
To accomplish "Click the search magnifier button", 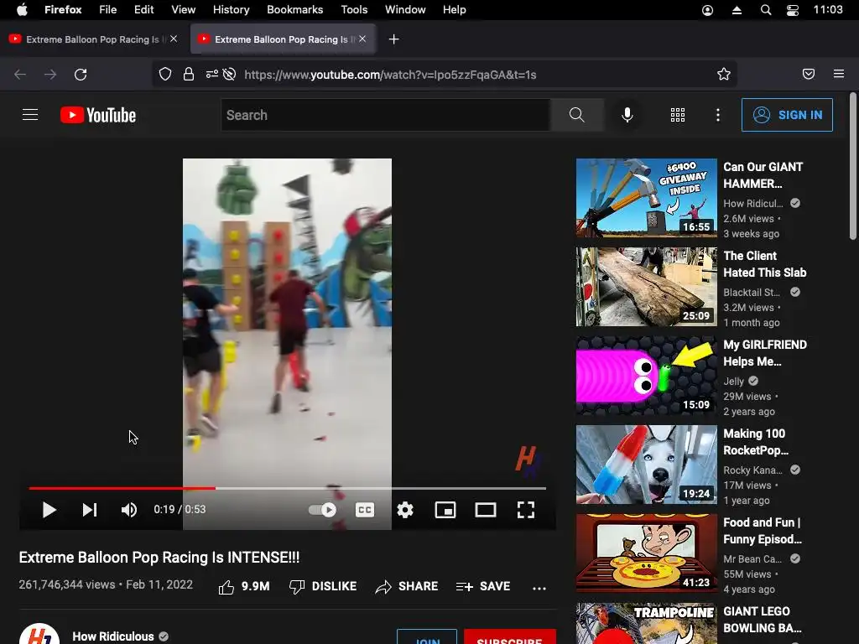I will pos(577,115).
